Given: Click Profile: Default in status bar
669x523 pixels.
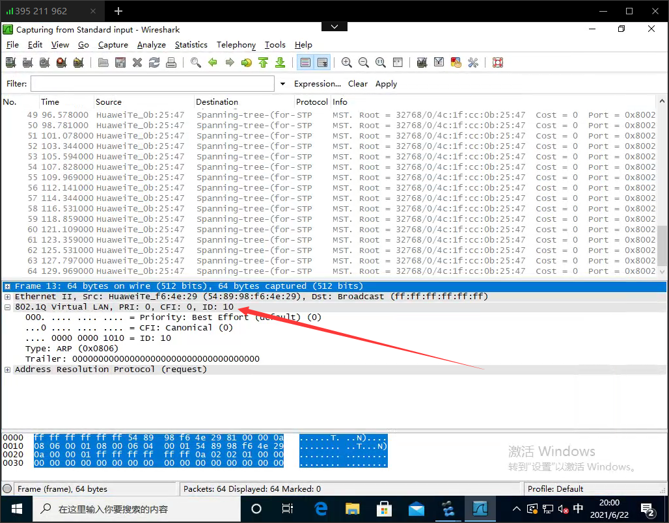Looking at the screenshot, I should coord(555,489).
